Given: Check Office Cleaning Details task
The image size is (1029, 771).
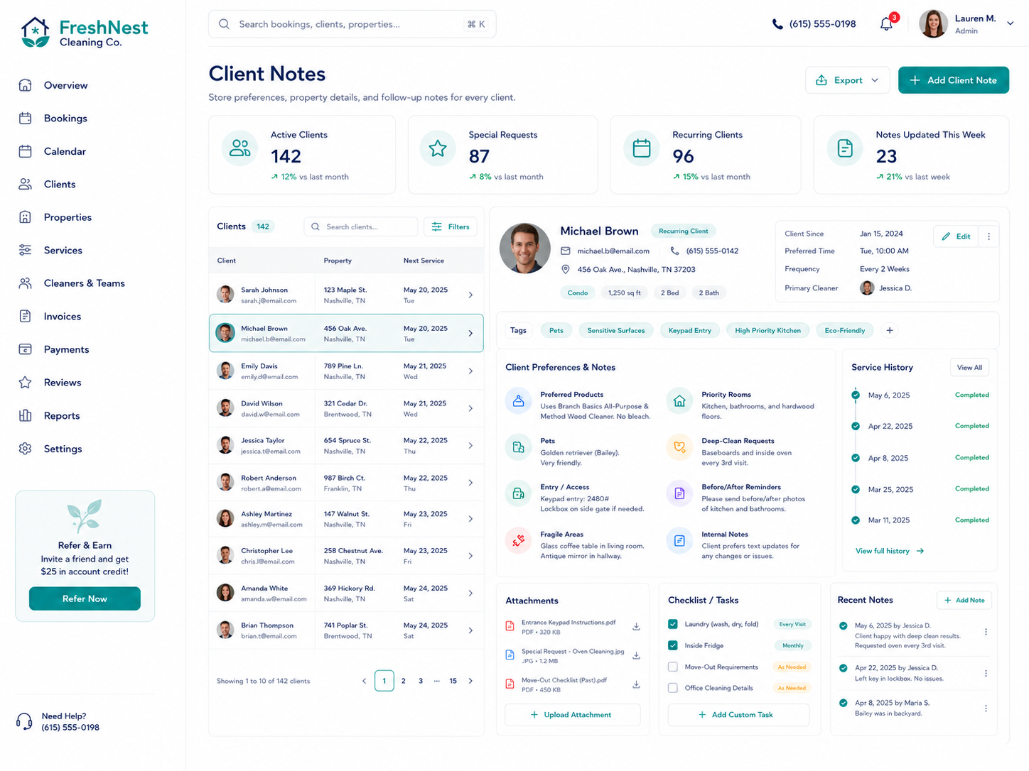Looking at the screenshot, I should [x=672, y=688].
